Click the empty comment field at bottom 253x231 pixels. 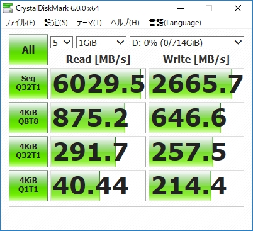126,216
